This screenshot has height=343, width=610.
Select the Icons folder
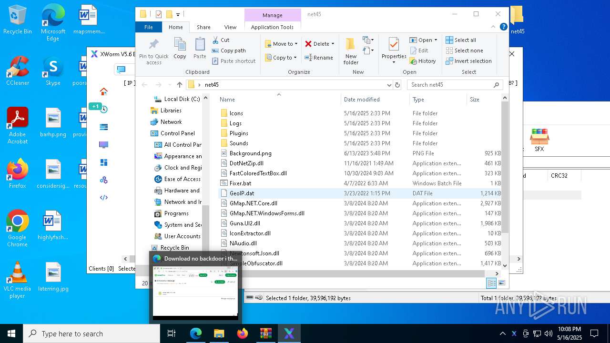click(236, 113)
